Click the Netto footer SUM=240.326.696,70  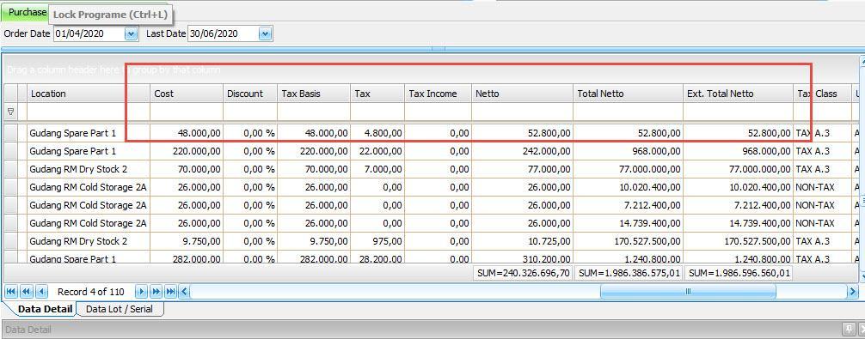(x=522, y=273)
